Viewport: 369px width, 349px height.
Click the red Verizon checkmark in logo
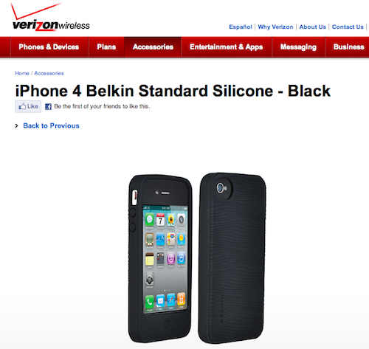35,11
